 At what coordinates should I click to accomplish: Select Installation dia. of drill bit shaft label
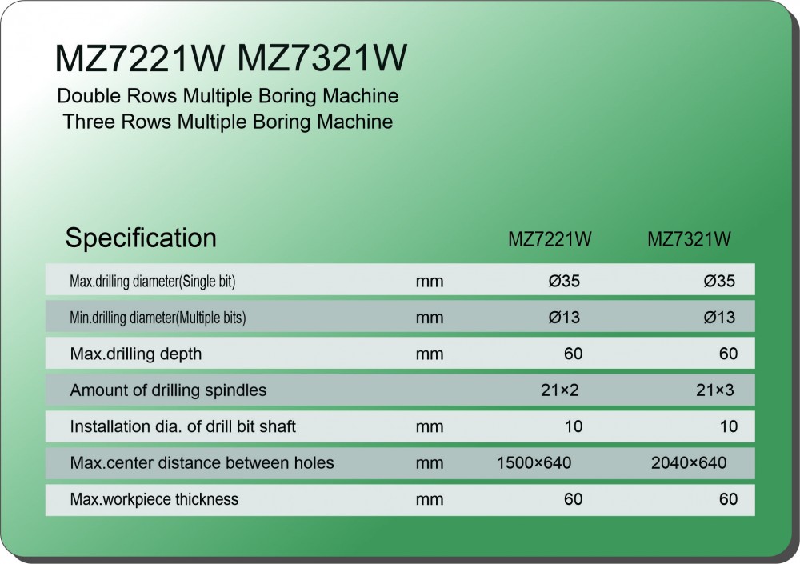click(x=183, y=426)
